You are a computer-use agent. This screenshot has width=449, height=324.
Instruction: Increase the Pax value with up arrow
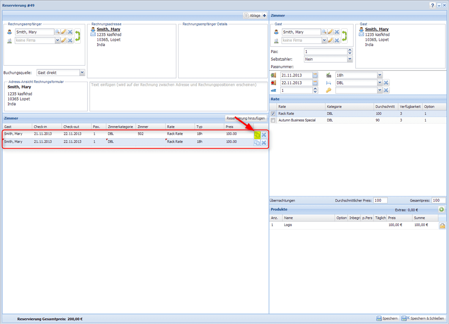[350, 50]
